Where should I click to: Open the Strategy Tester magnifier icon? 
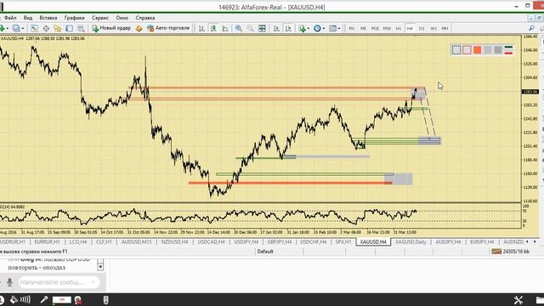81,28
